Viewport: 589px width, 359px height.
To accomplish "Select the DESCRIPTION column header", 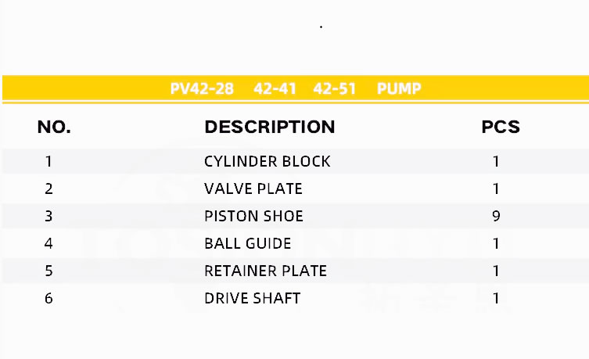I will 269,127.
